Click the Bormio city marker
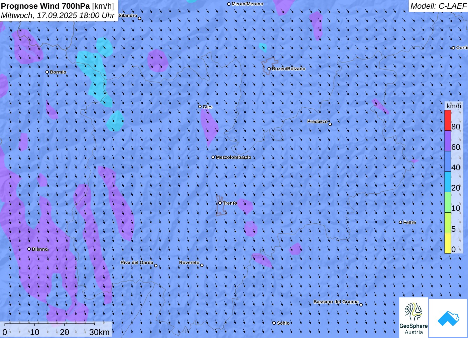 [x=47, y=72]
